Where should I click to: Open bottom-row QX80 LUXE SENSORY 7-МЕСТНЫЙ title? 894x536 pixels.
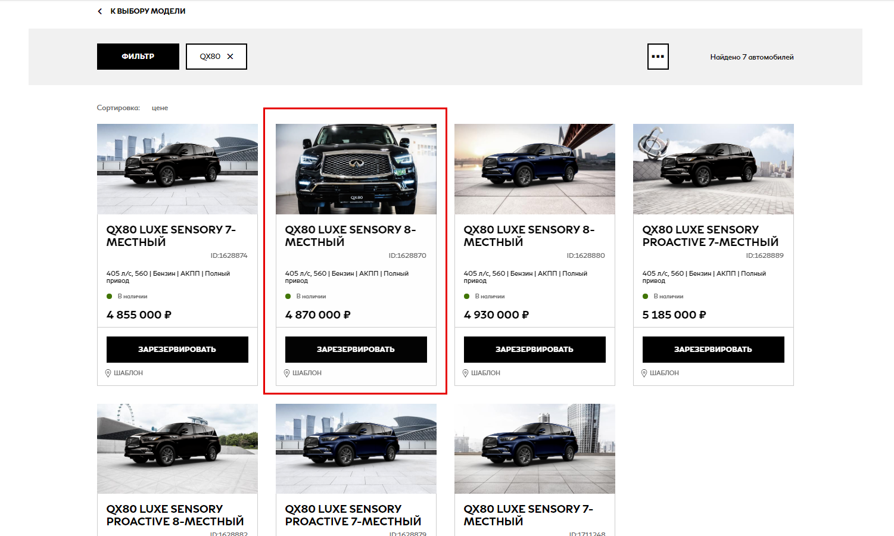(x=528, y=515)
